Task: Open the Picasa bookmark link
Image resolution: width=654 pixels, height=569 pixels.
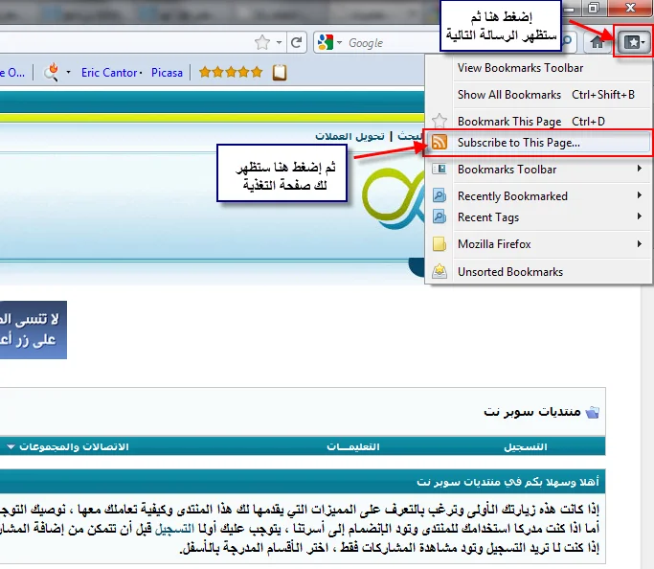Action: point(167,73)
